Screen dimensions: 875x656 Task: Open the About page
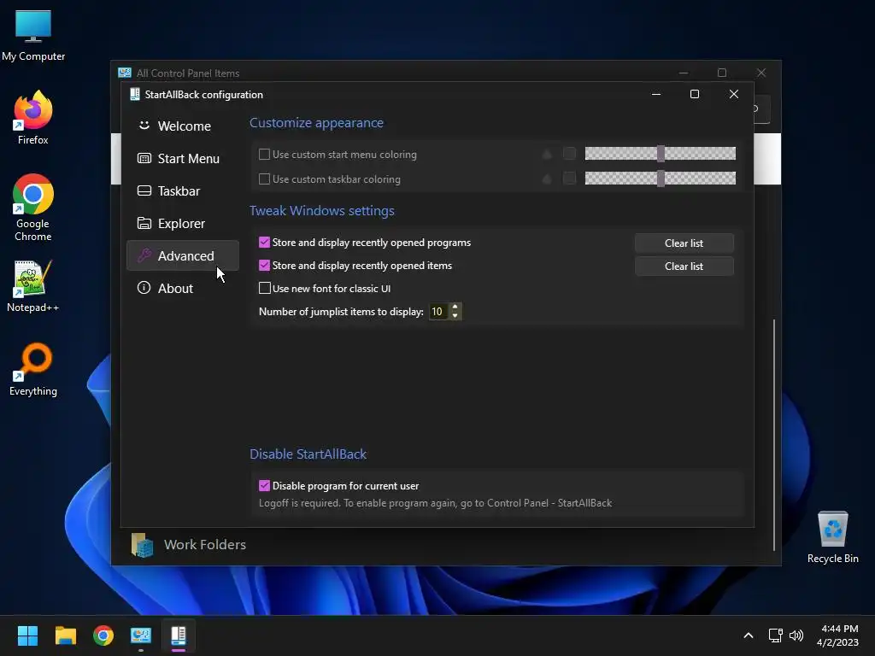(183, 288)
